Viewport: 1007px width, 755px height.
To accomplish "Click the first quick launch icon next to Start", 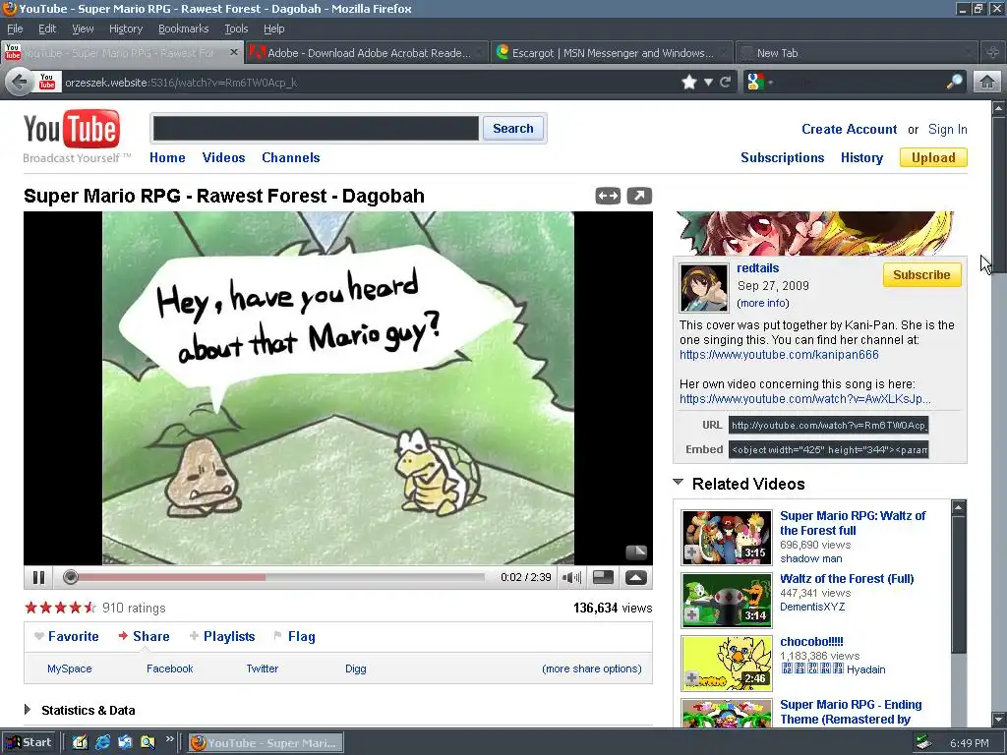I will point(80,743).
